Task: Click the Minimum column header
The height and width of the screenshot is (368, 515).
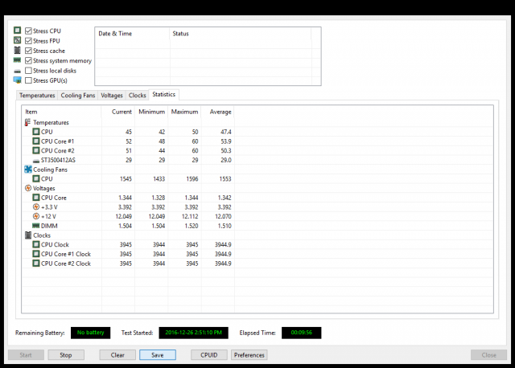Action: [x=151, y=112]
